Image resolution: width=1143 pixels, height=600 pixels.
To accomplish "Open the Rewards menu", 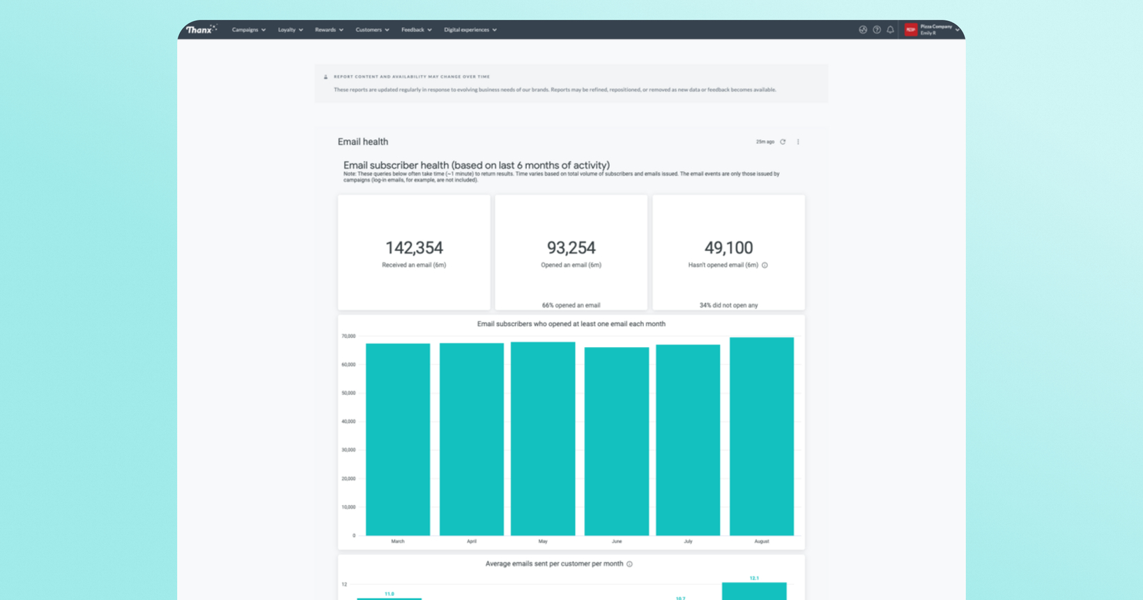I will point(329,30).
